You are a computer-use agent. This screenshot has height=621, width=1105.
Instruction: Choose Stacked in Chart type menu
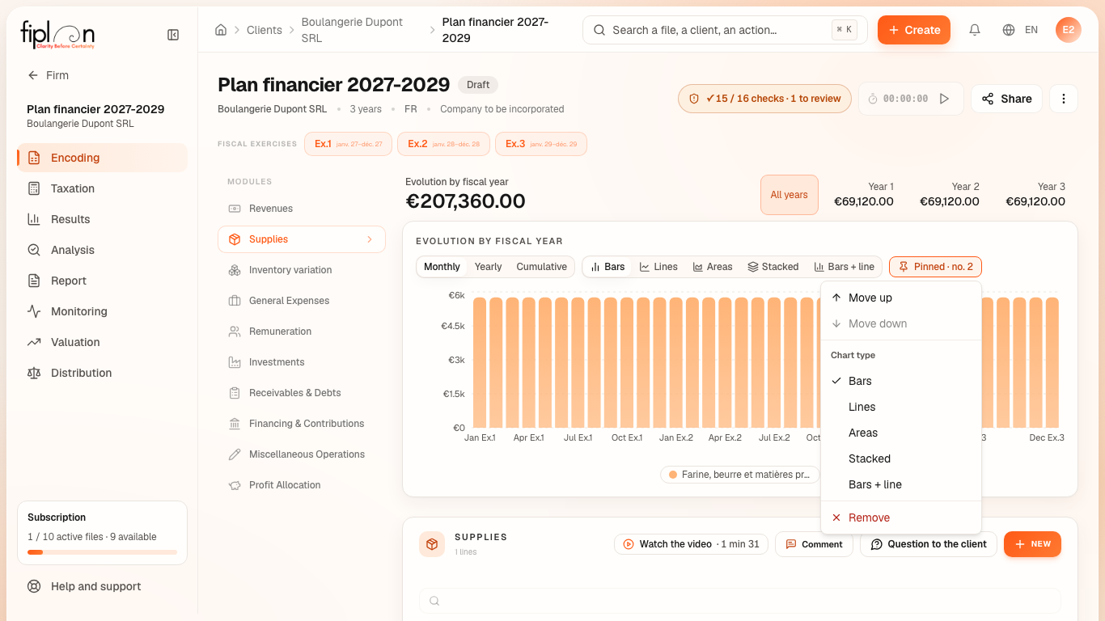[901, 458]
